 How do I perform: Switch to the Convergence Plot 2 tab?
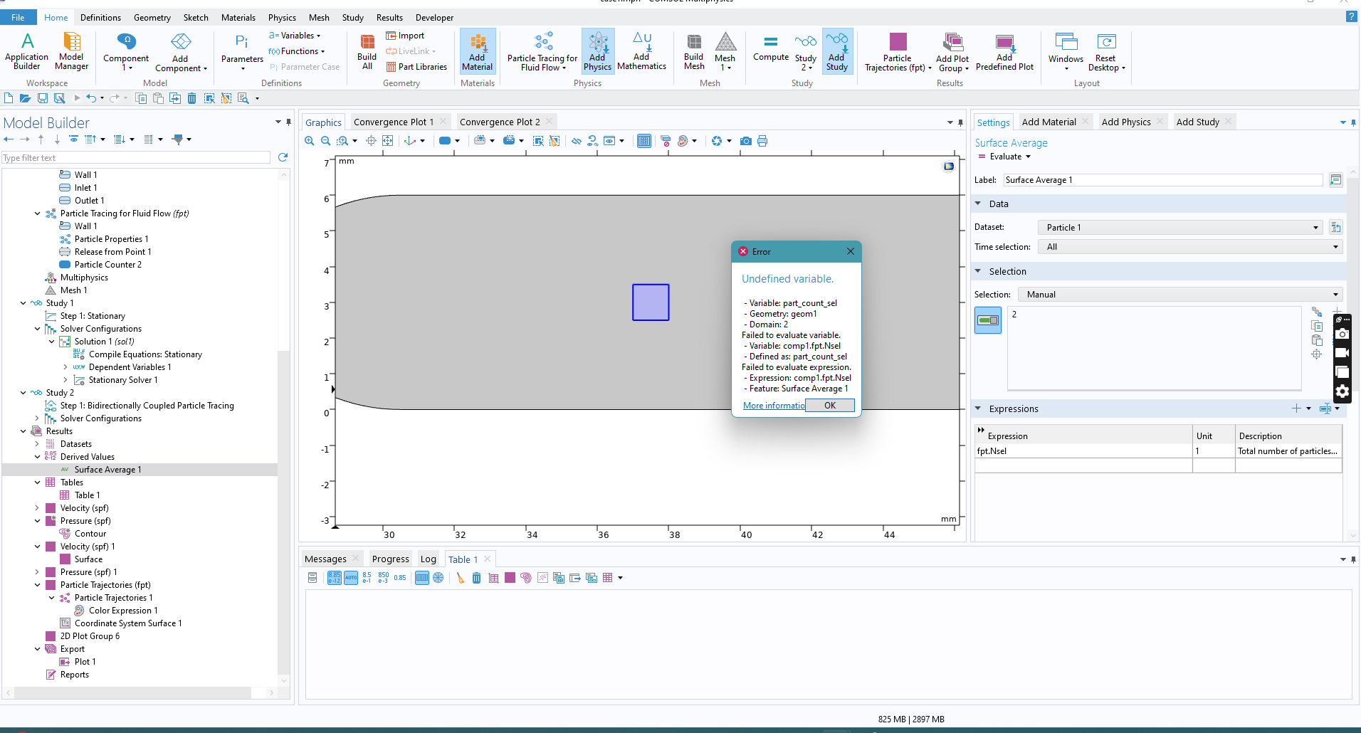click(499, 122)
